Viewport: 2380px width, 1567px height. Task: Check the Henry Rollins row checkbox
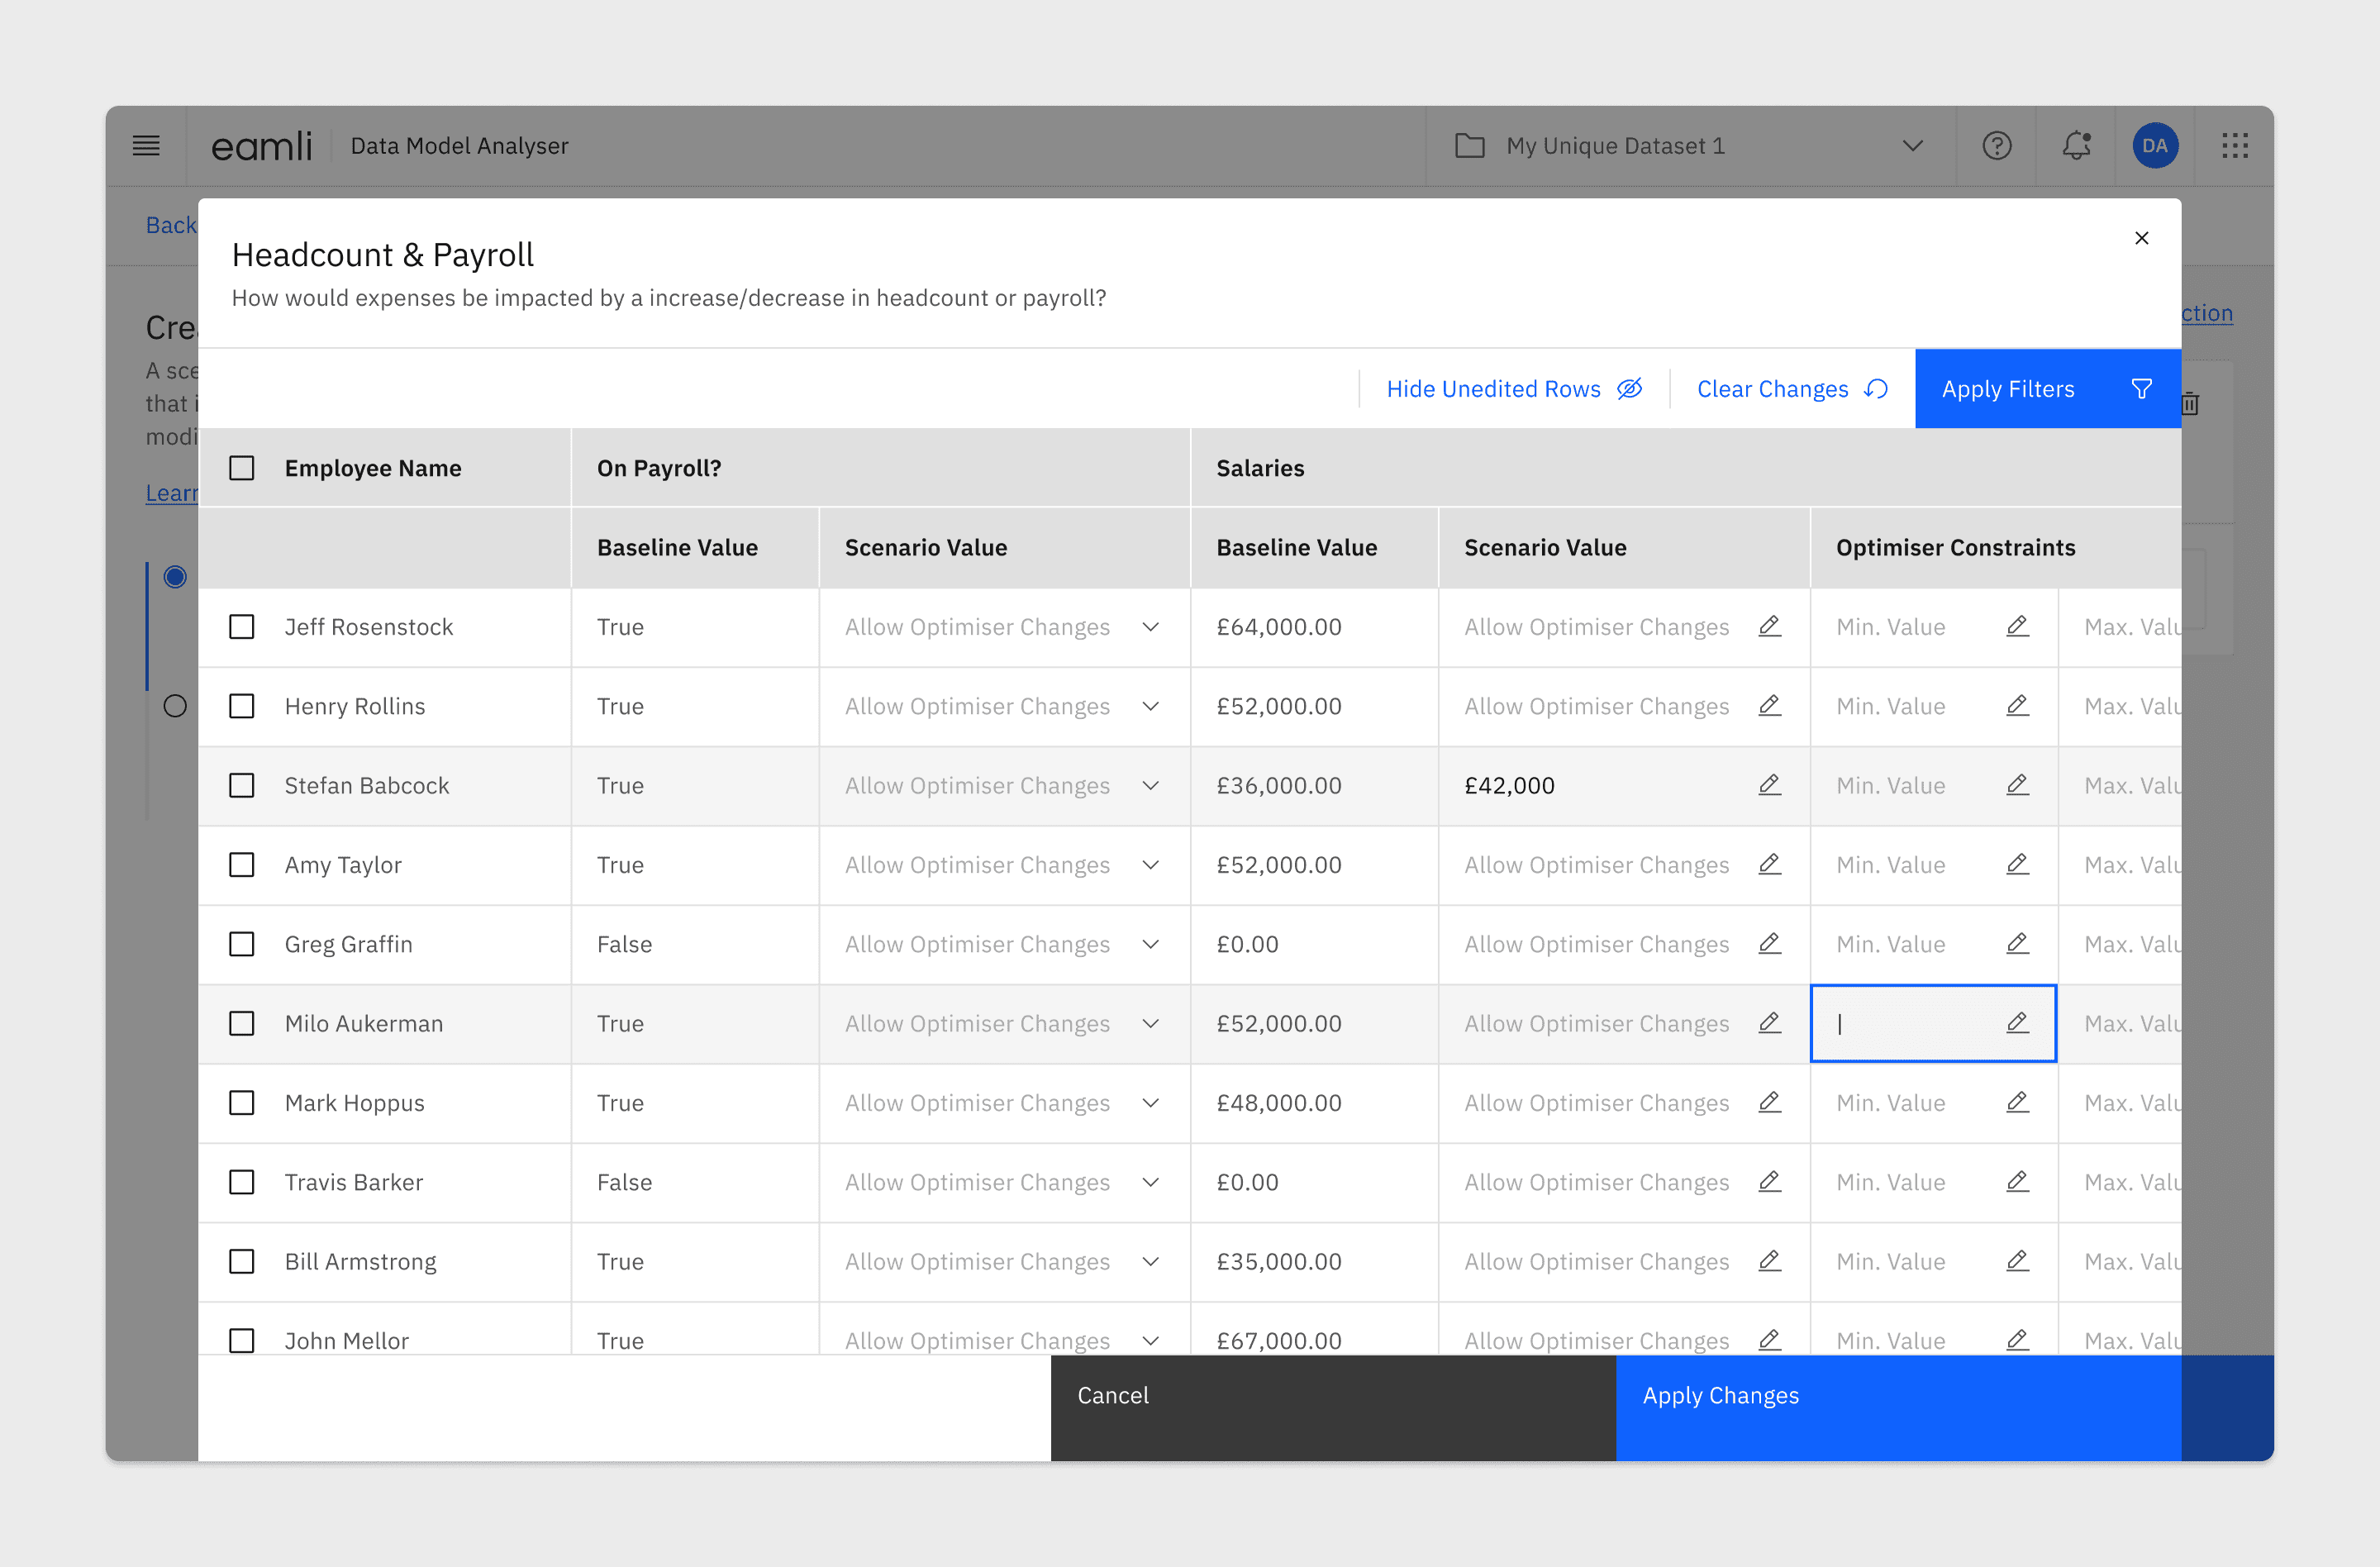pos(242,706)
